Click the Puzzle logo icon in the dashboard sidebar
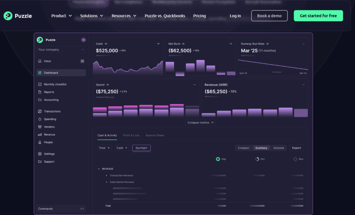 click(x=40, y=40)
